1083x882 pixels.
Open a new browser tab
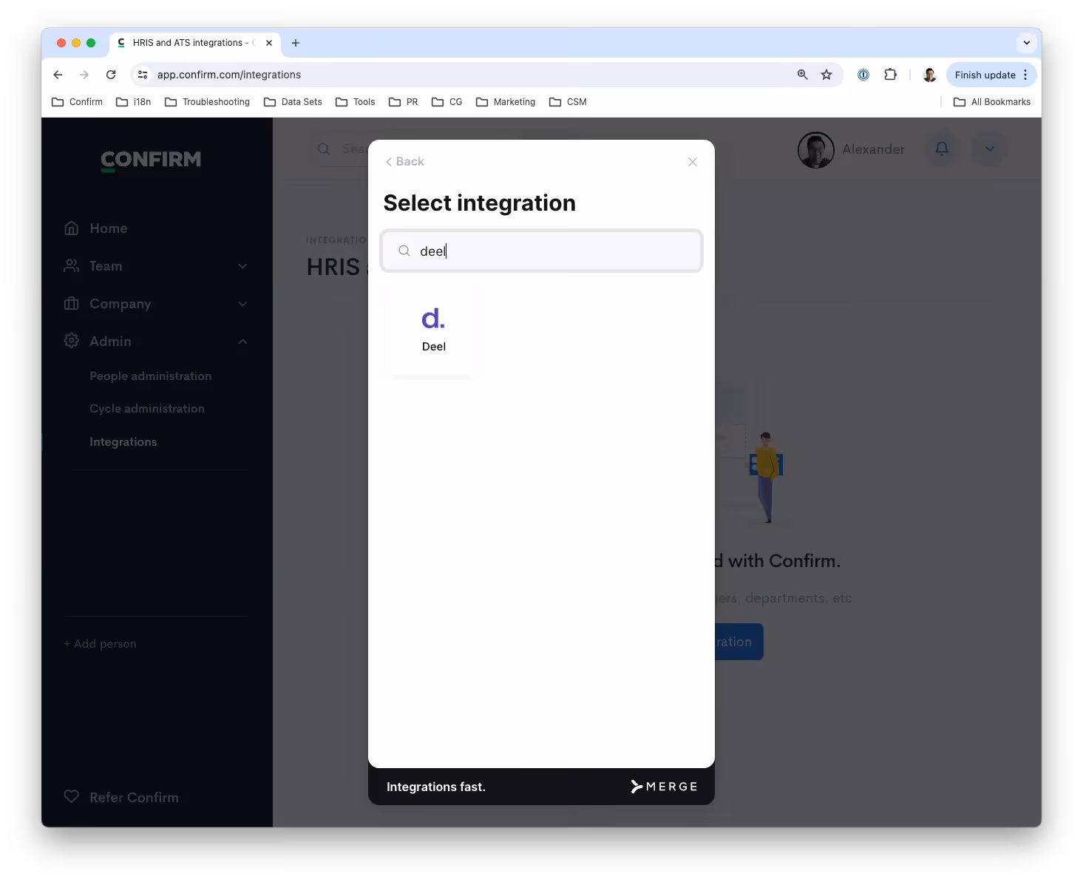coord(296,43)
